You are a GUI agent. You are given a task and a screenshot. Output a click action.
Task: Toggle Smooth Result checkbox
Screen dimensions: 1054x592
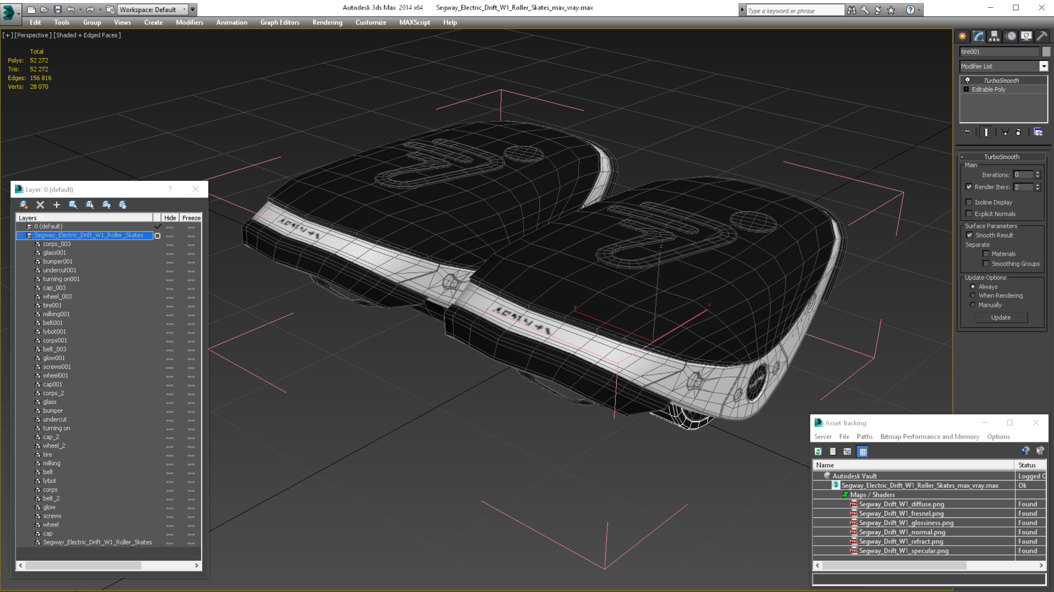969,235
